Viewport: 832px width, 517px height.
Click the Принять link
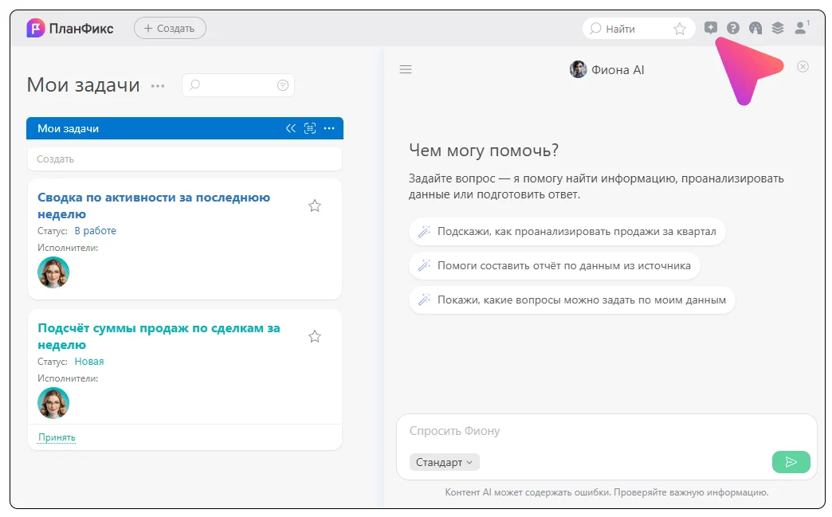coord(57,437)
